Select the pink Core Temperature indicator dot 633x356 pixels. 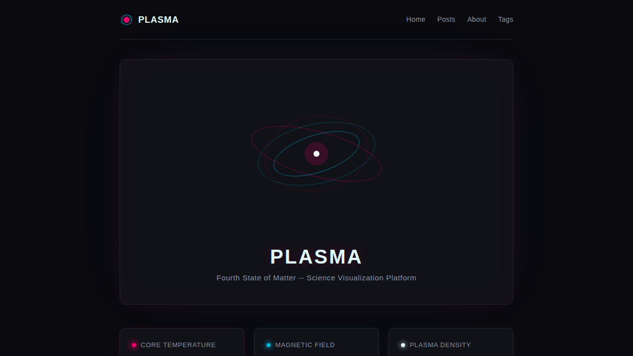pos(134,345)
